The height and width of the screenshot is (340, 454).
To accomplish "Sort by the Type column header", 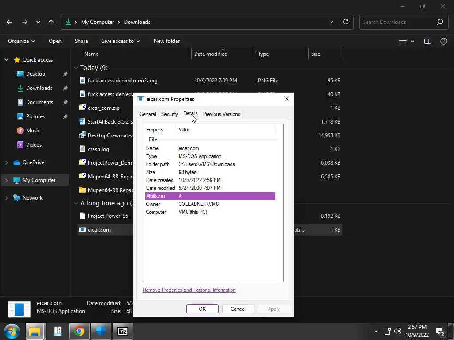I will pyautogui.click(x=263, y=54).
